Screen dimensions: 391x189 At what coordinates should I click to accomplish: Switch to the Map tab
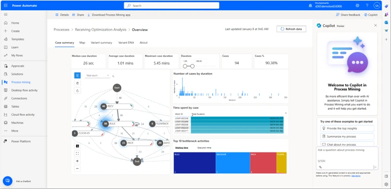(82, 42)
